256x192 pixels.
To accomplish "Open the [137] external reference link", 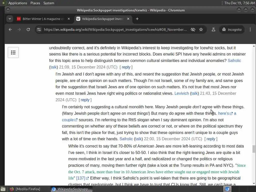I will point(82,178).
